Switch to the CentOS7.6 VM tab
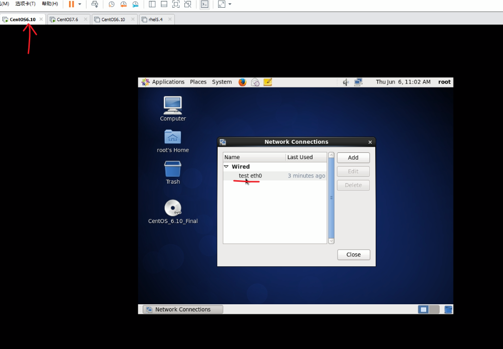The height and width of the screenshot is (349, 503). (x=67, y=20)
